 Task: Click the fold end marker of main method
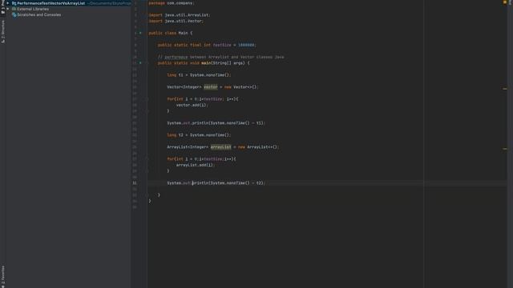pos(147,195)
